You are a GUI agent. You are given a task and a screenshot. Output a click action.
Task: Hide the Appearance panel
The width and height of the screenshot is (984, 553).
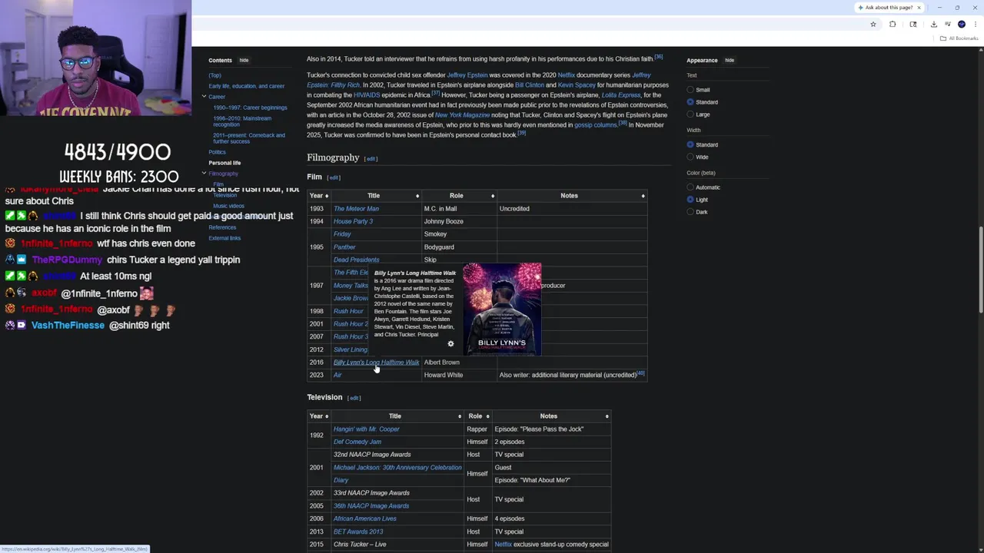(730, 61)
